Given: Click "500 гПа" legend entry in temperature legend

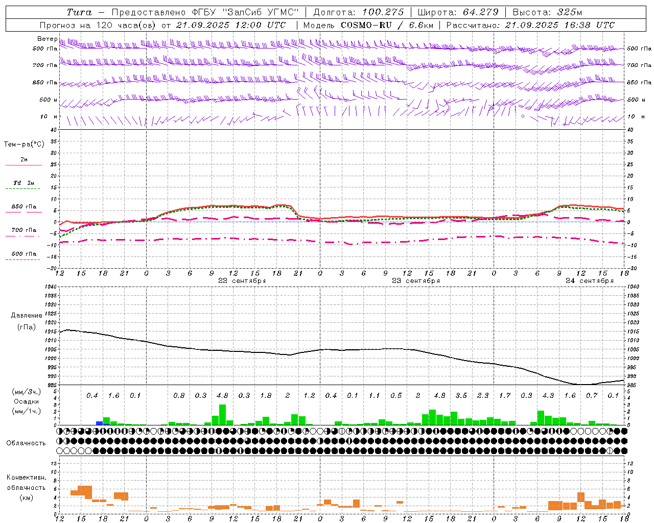Looking at the screenshot, I should pyautogui.click(x=24, y=254).
